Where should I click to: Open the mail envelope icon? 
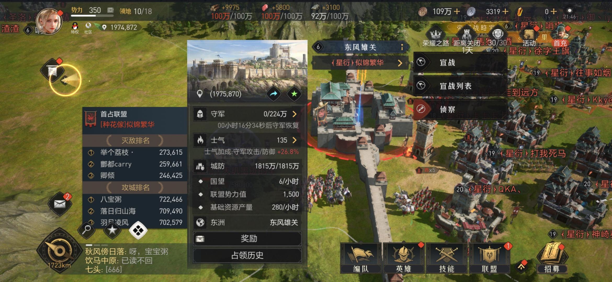click(x=60, y=204)
